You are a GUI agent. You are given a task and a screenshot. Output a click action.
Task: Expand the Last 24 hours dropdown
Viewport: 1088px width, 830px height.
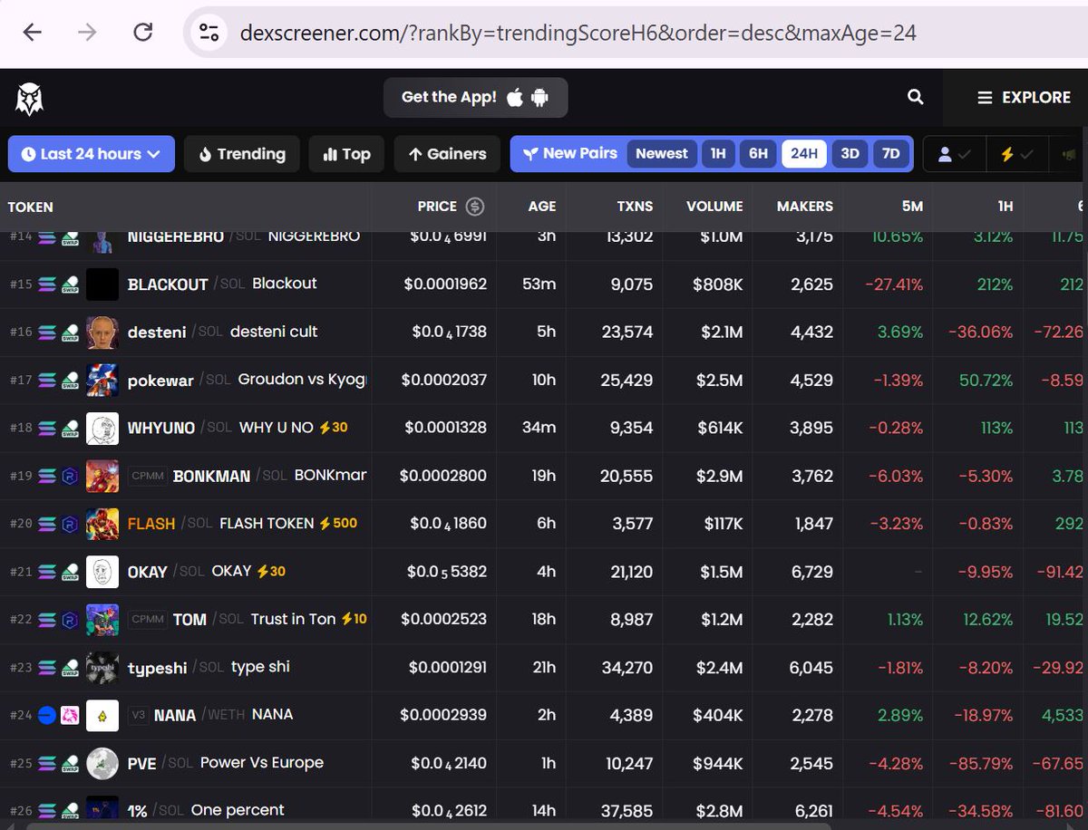91,154
